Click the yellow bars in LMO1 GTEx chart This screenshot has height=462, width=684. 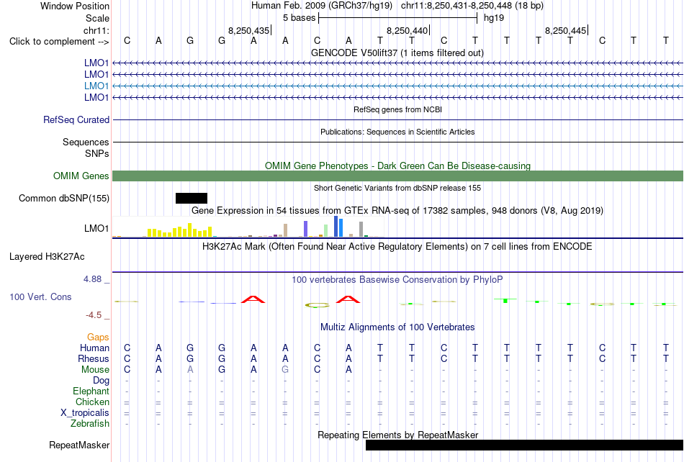(179, 230)
